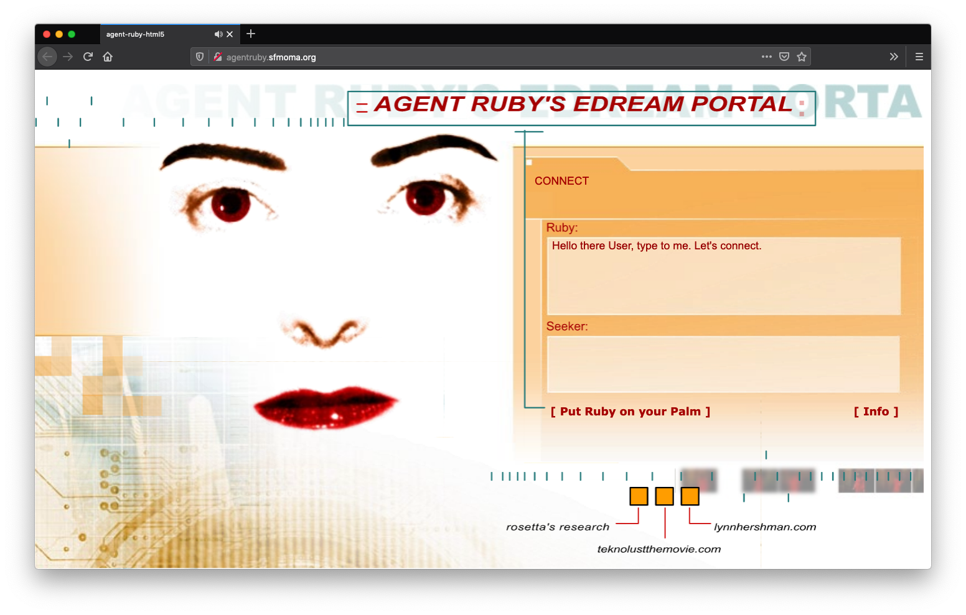Image resolution: width=966 pixels, height=615 pixels.
Task: Click the orange square for rosetta's research
Action: click(x=639, y=496)
